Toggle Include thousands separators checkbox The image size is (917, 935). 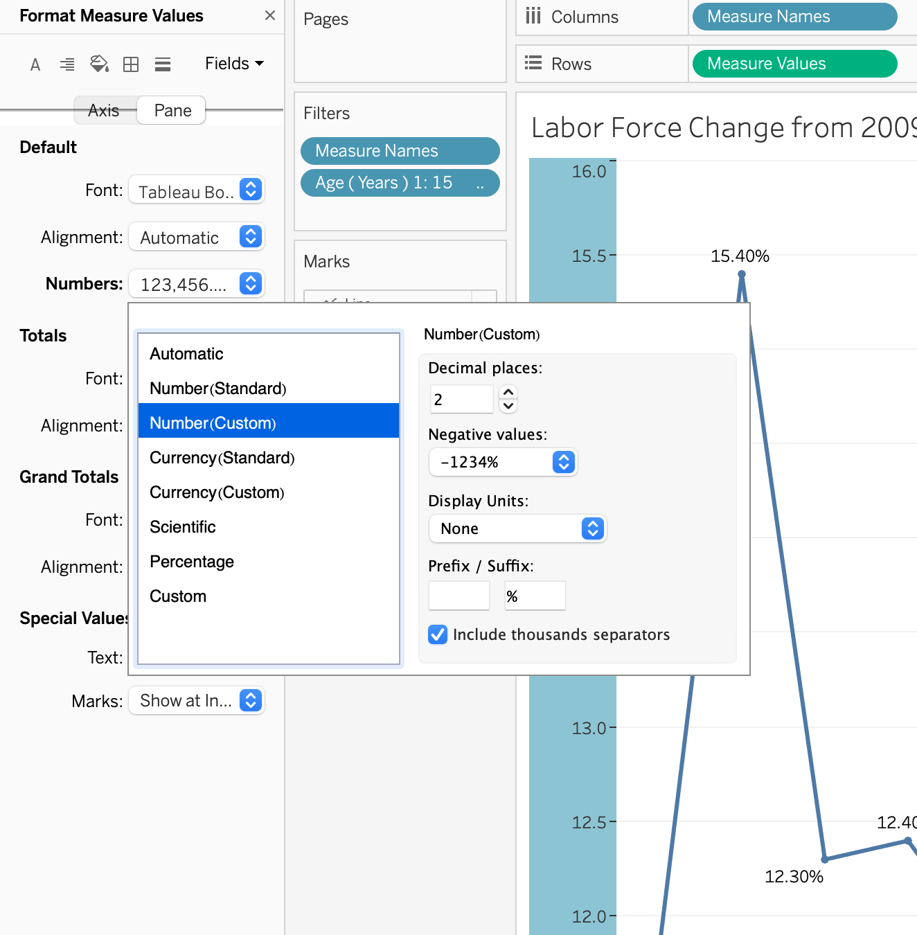click(x=438, y=634)
